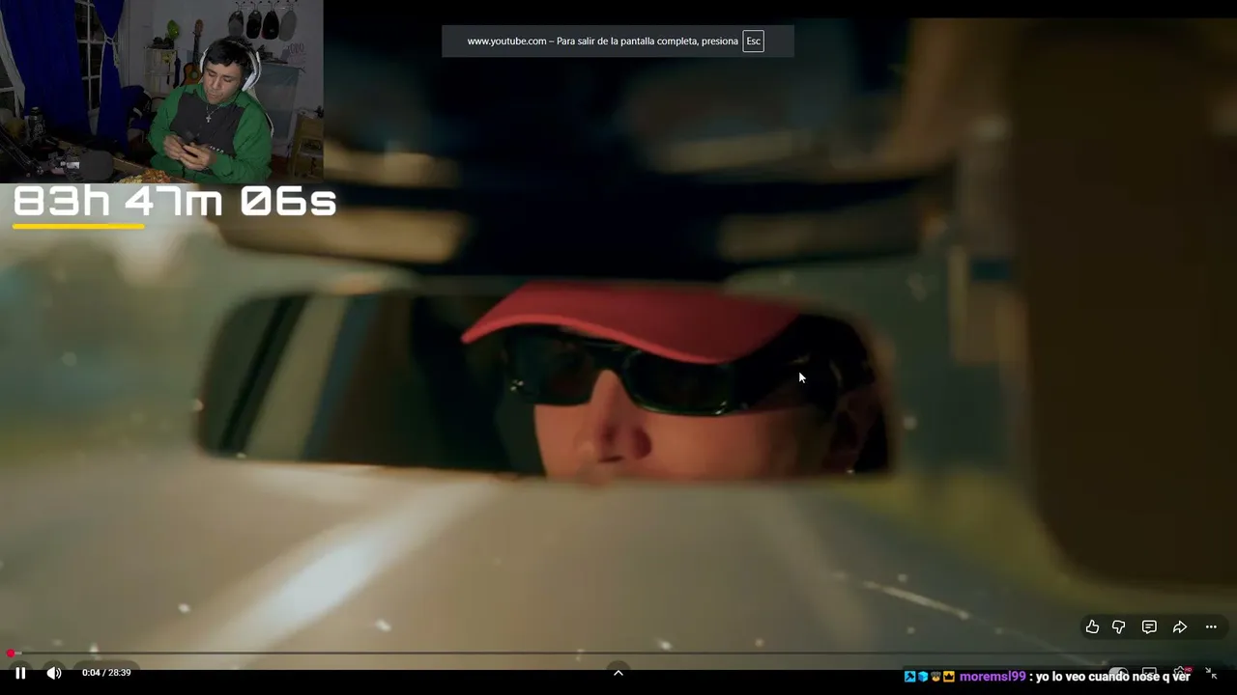Open the video comments panel icon
This screenshot has width=1237, height=695.
(1149, 627)
